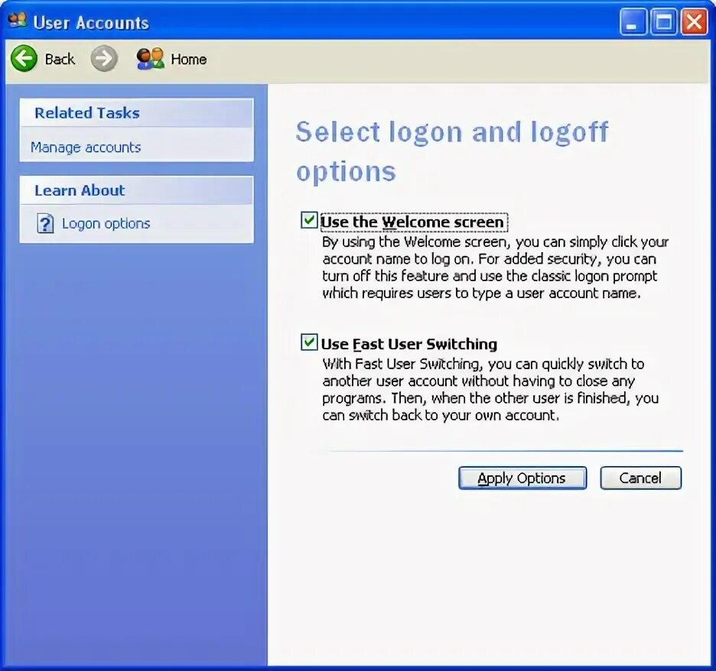Click the Home text label
This screenshot has height=671, width=716.
click(188, 58)
